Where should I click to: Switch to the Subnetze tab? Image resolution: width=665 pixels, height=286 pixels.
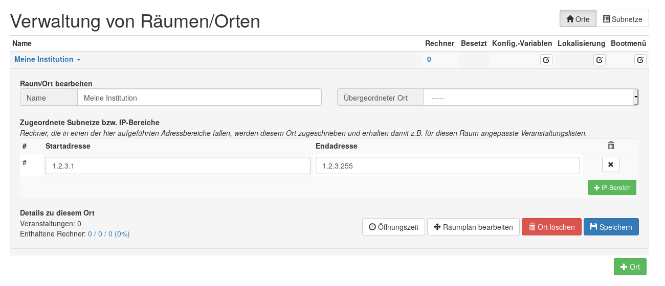pyautogui.click(x=623, y=19)
